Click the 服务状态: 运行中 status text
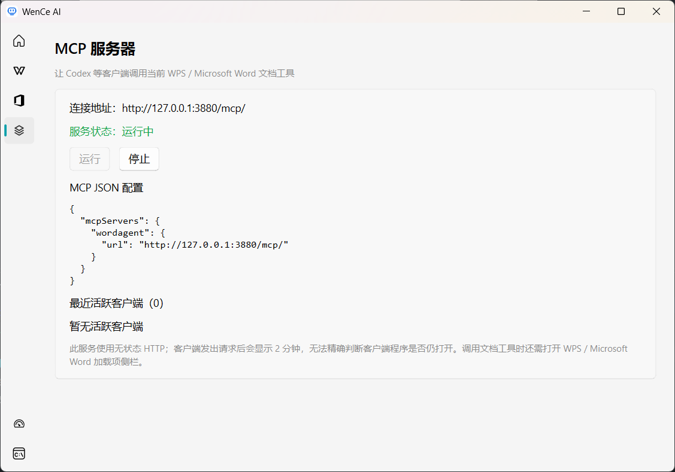 pyautogui.click(x=111, y=132)
